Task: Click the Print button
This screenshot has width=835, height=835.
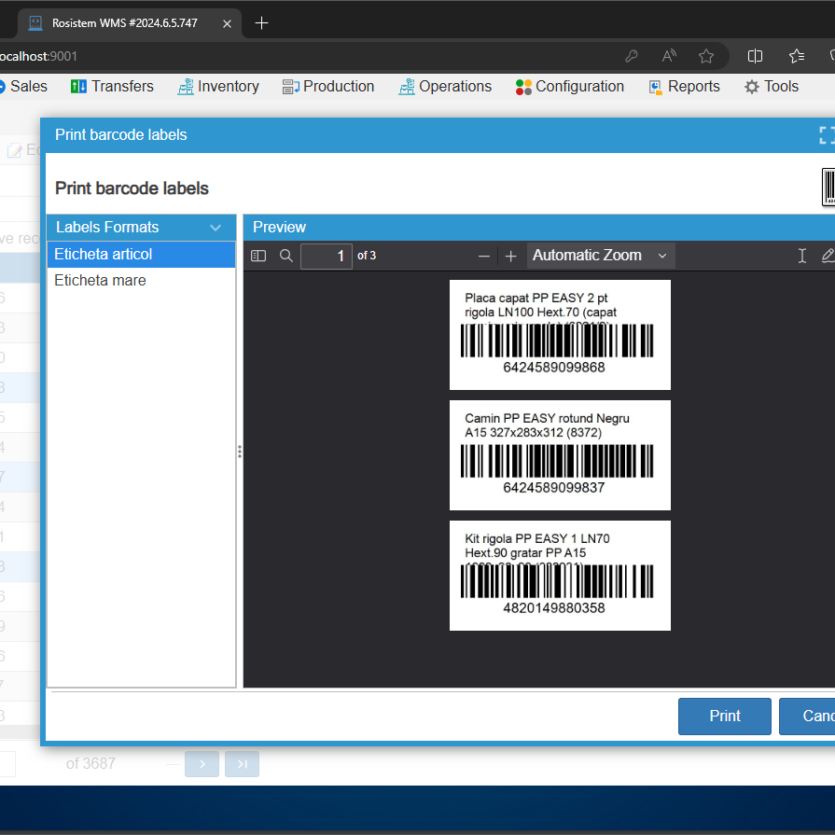Action: 725,716
